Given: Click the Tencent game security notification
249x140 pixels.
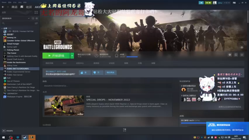Looking at the screenshot, I should pos(228,128).
